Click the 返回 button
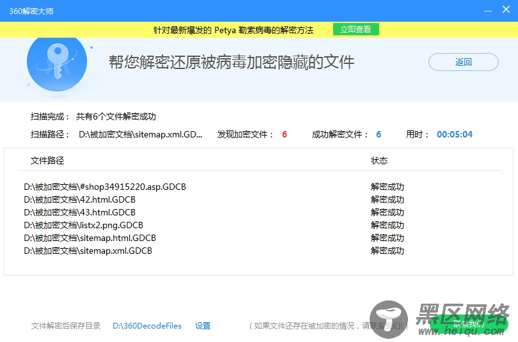518x342 pixels. (x=464, y=62)
